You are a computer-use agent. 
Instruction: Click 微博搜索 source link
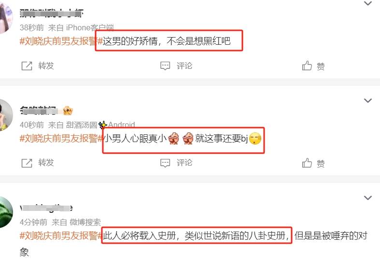point(85,222)
